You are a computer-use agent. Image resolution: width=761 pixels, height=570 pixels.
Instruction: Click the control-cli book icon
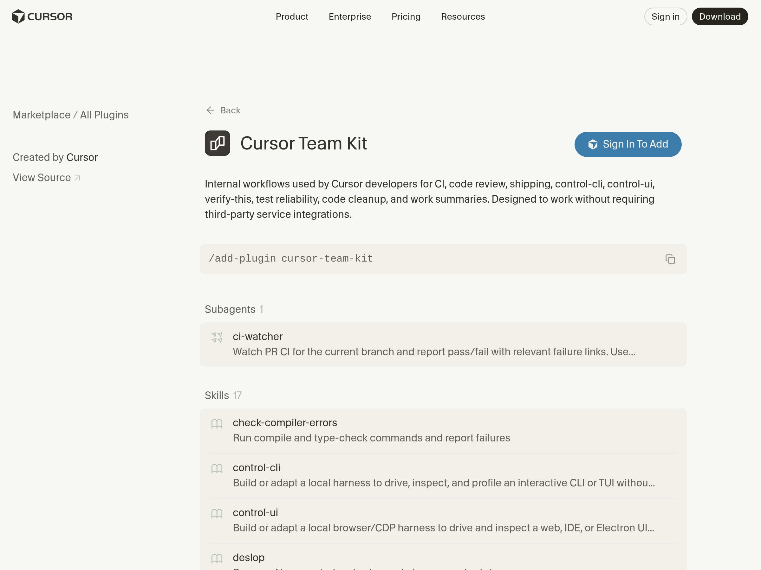pos(217,469)
